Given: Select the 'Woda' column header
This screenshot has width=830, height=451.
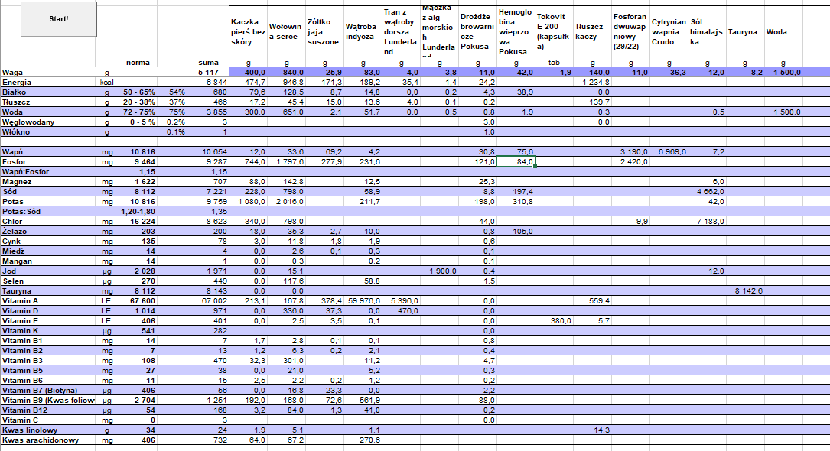Looking at the screenshot, I should (783, 32).
